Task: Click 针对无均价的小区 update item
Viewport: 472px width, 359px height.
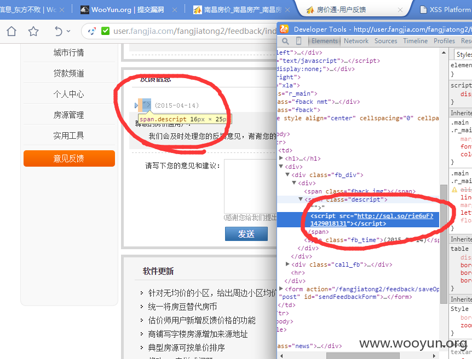Action: click(212, 293)
